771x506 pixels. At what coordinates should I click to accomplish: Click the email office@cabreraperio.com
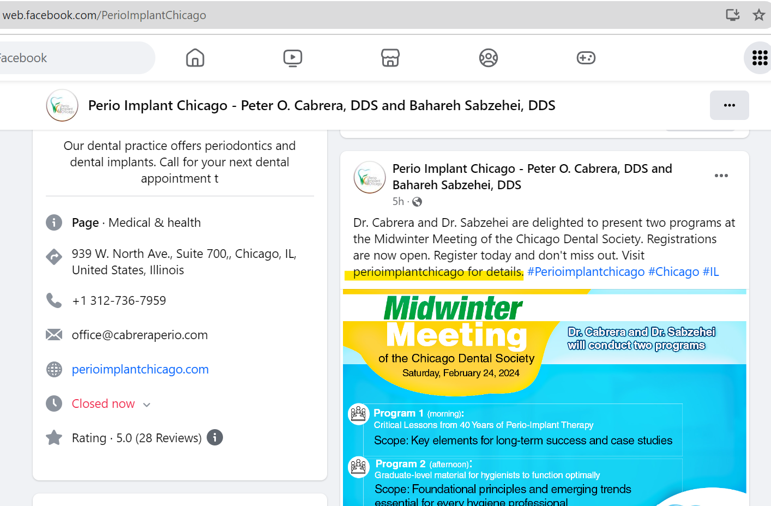140,335
